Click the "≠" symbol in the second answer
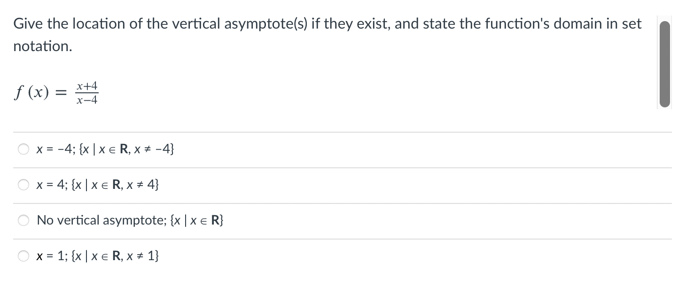686x285 pixels. 138,185
